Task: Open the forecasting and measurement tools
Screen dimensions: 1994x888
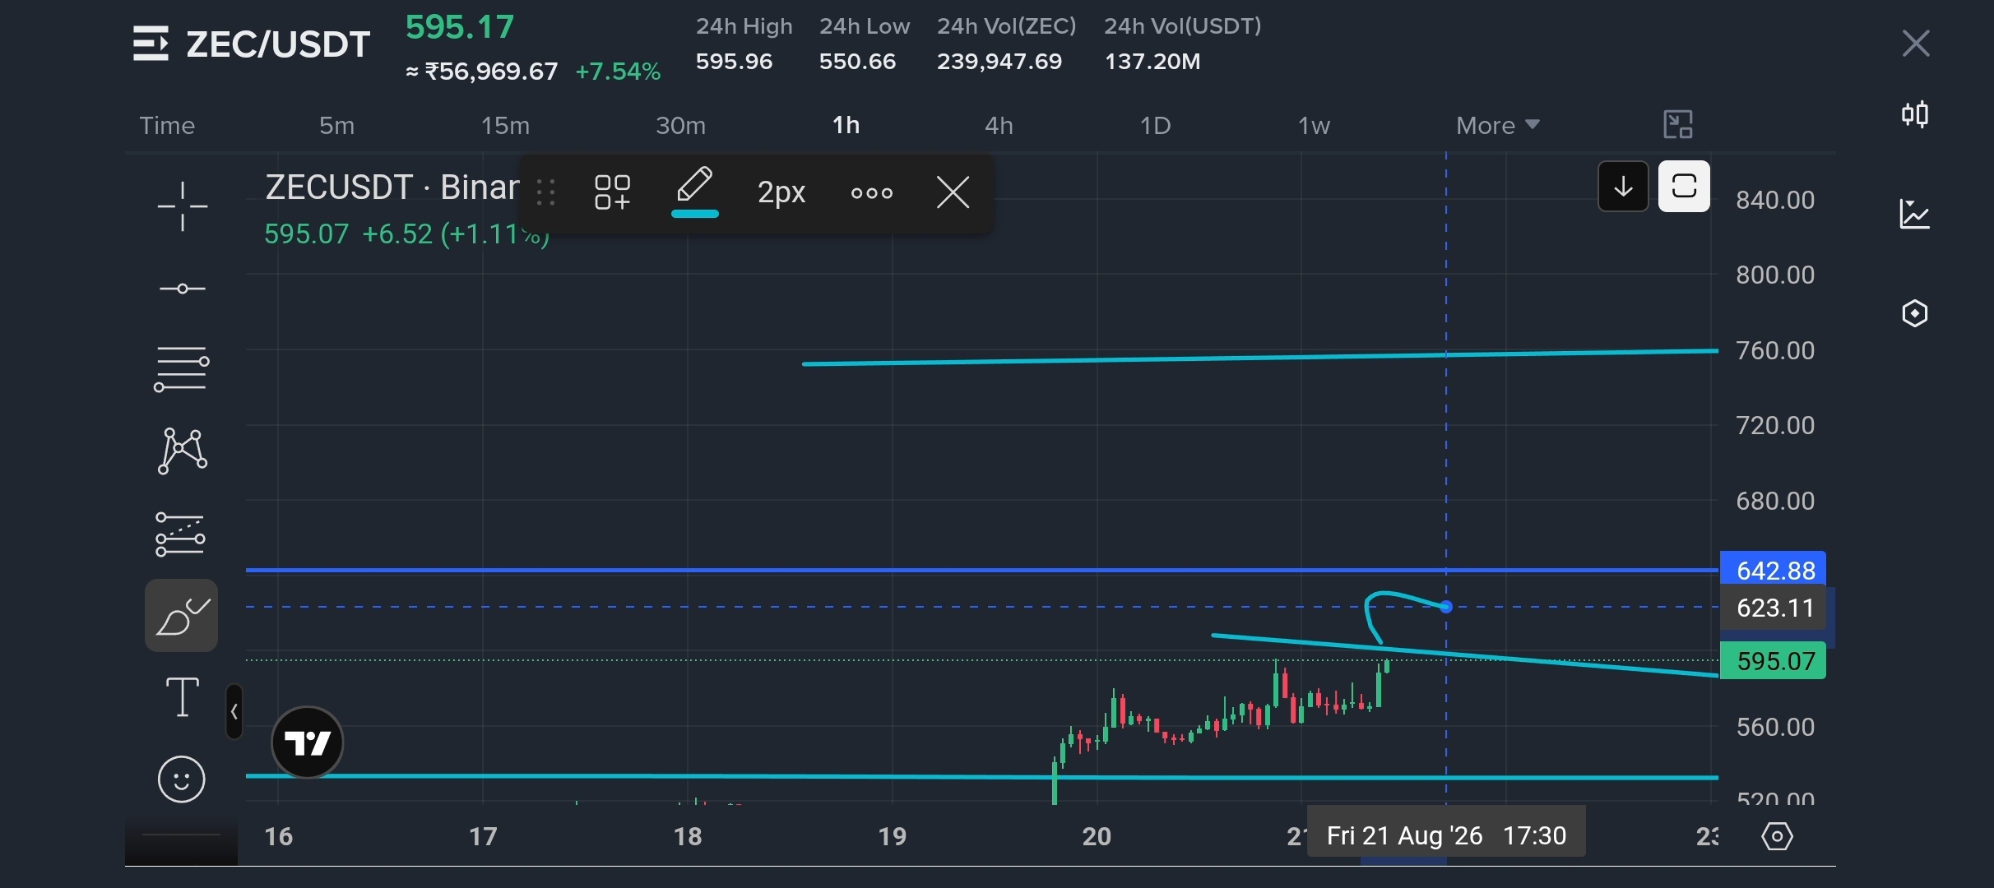Action: [x=180, y=534]
